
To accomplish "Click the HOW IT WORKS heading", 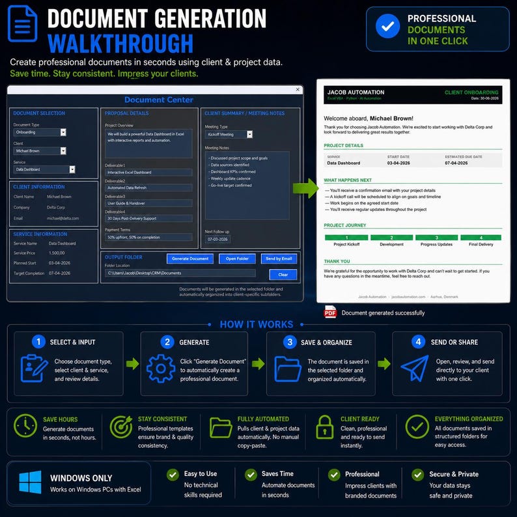I will 256,324.
